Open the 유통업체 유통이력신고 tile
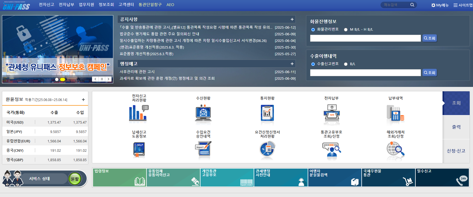Screen dimensions: 473x197 pos(173,177)
